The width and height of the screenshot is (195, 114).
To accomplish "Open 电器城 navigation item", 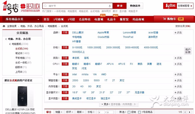I will (x=99, y=19).
